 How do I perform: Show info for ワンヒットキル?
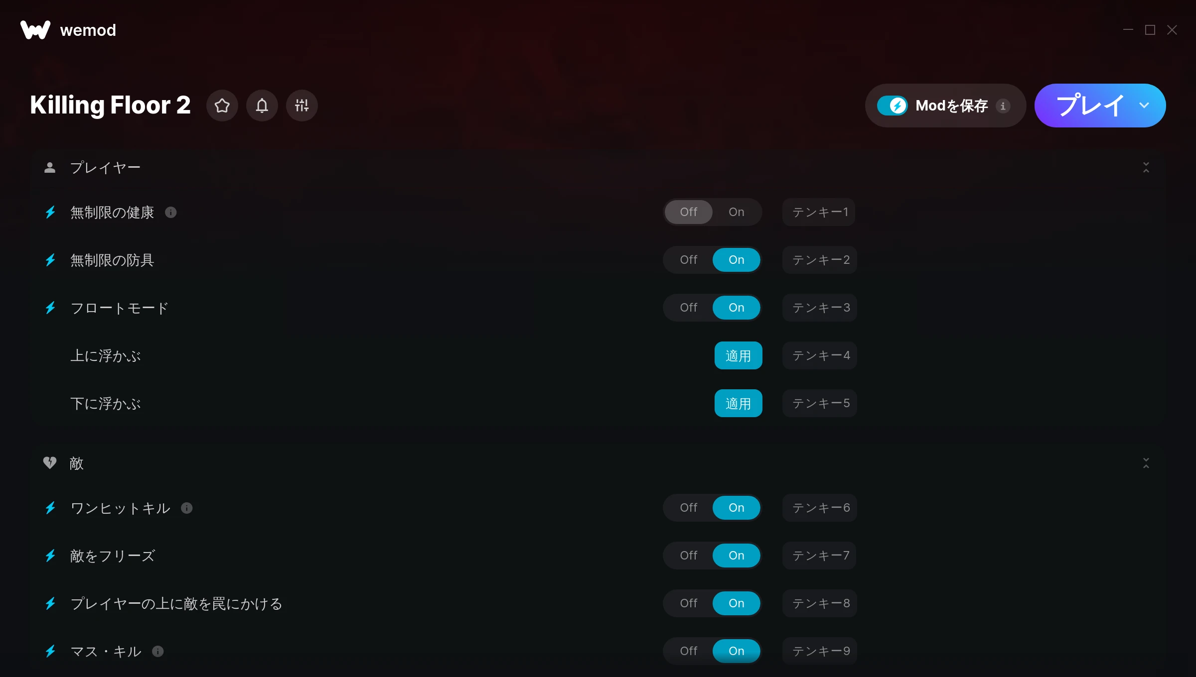pos(187,508)
